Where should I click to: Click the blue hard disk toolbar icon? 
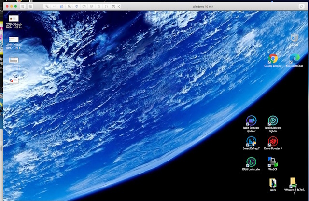62,6
